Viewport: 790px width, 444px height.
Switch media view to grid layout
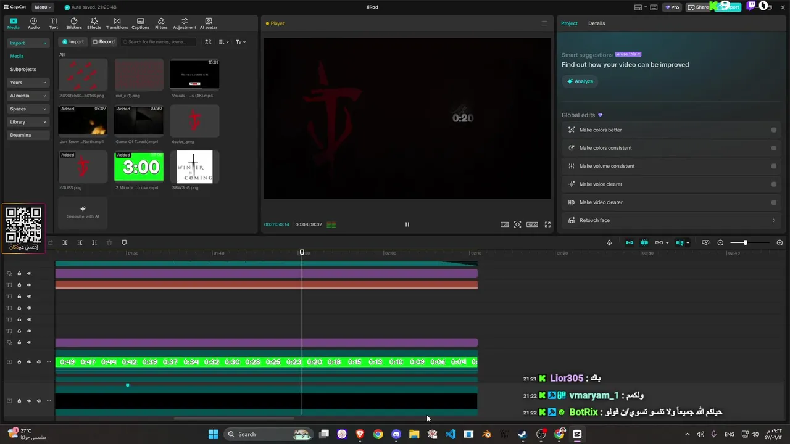click(208, 42)
